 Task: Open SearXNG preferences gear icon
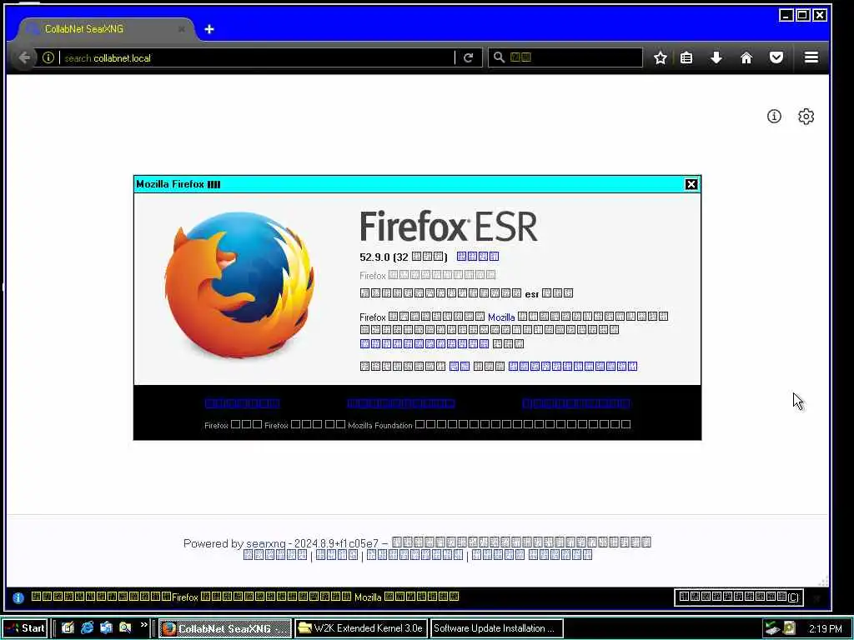tap(806, 117)
